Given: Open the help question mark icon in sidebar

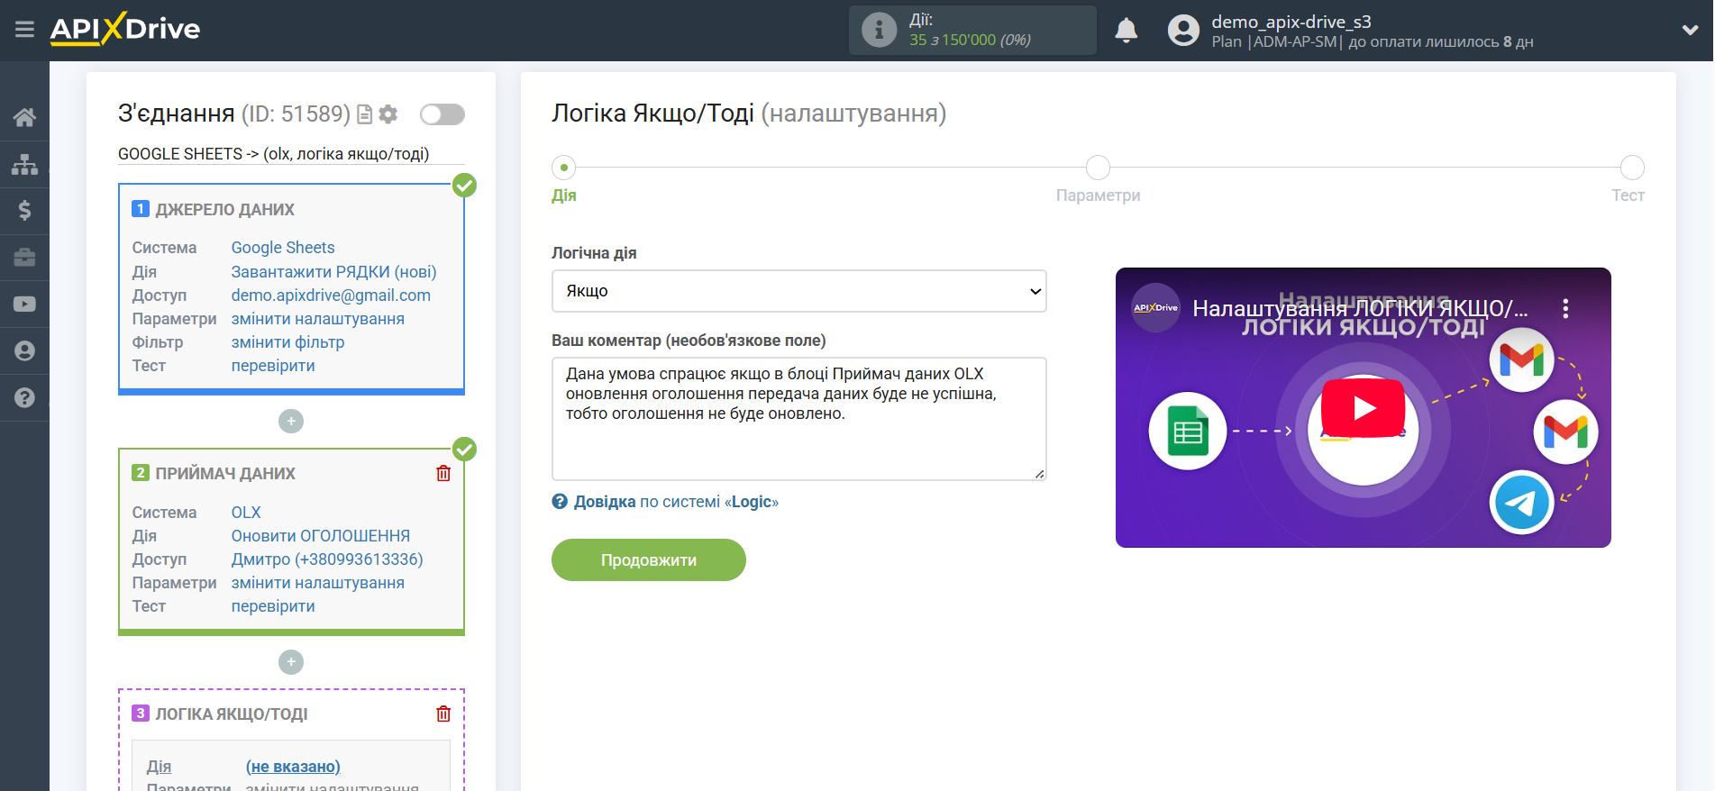Looking at the screenshot, I should point(24,397).
